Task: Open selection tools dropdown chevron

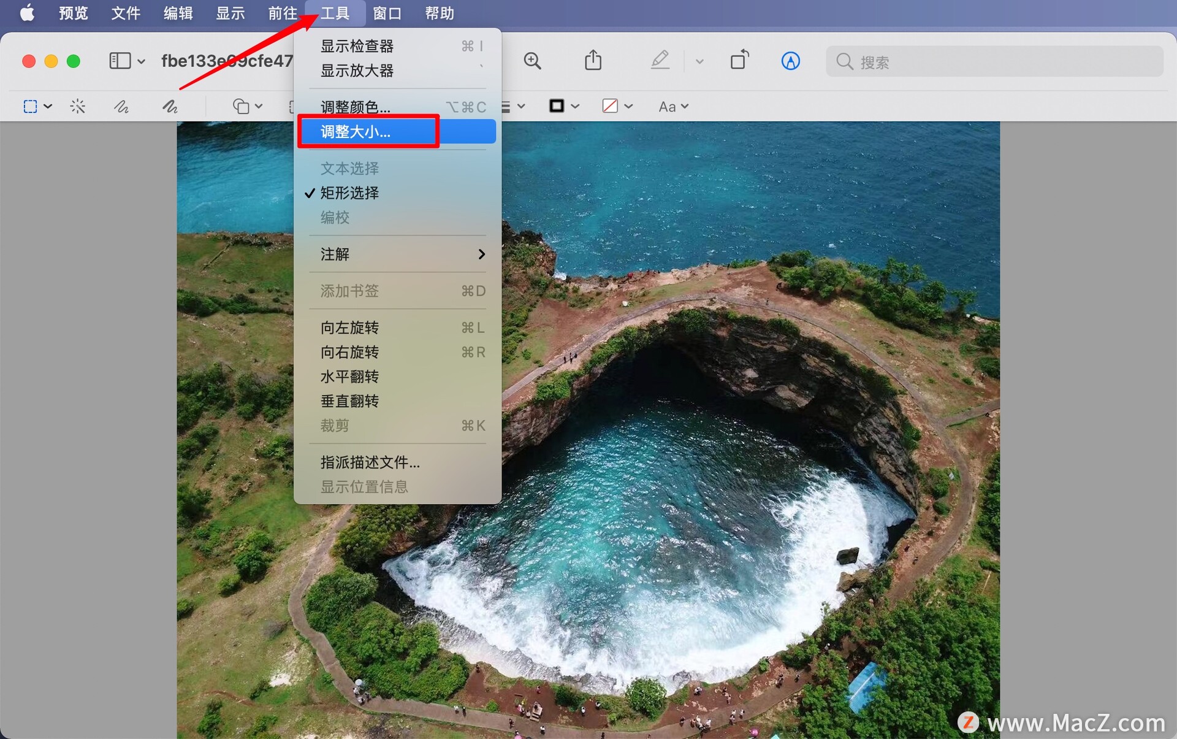Action: pyautogui.click(x=48, y=107)
